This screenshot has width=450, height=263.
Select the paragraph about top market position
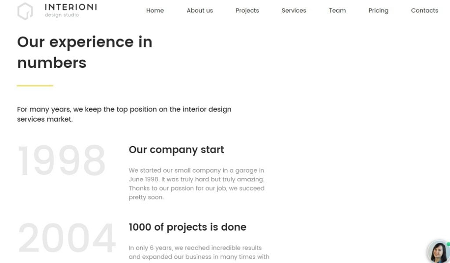[x=124, y=114]
